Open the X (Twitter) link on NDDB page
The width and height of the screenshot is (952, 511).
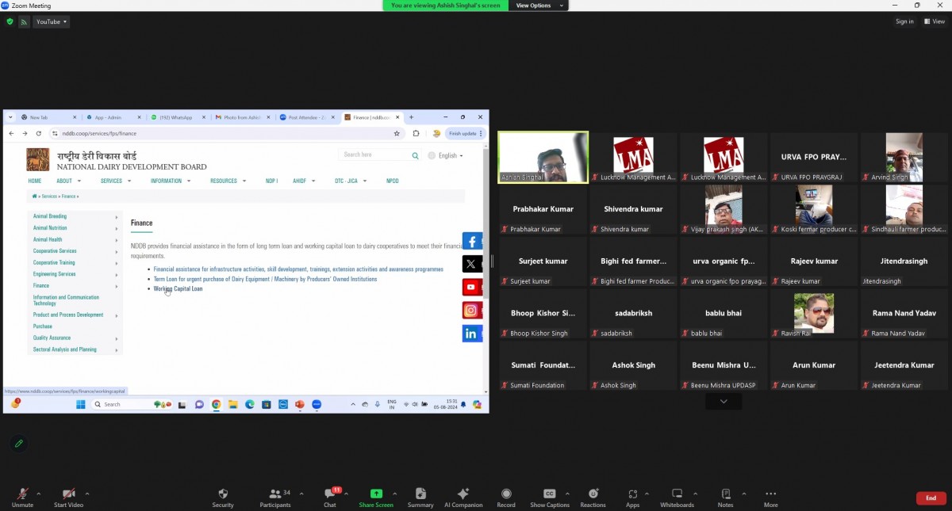tap(472, 264)
